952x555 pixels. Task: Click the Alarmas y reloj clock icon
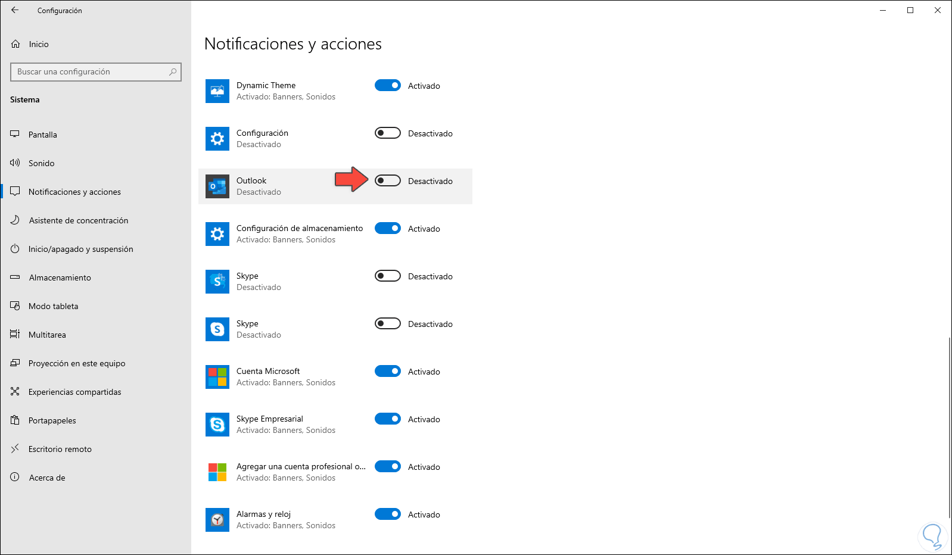coord(217,520)
